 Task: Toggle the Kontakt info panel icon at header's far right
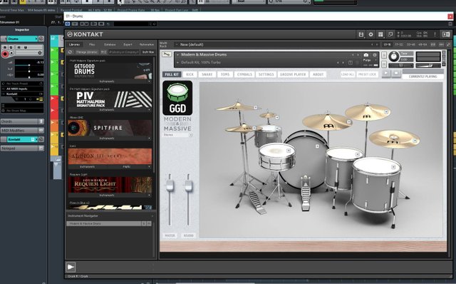click(446, 34)
